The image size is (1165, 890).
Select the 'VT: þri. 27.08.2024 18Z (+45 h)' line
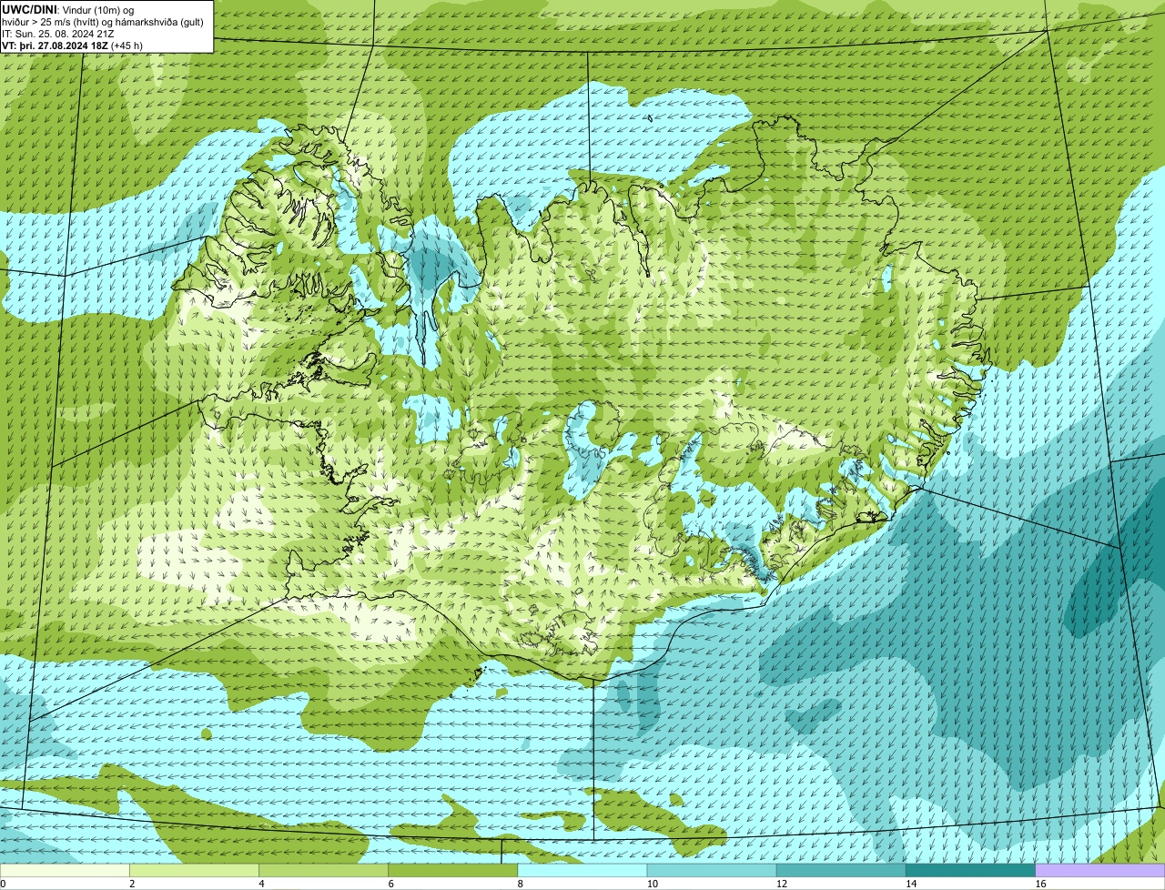[x=73, y=46]
